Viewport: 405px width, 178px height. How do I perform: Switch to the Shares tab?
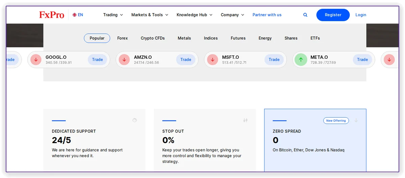coord(291,38)
